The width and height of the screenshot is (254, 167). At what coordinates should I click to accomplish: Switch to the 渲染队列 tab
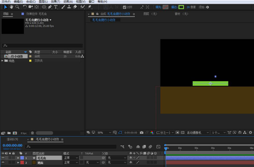point(12,139)
